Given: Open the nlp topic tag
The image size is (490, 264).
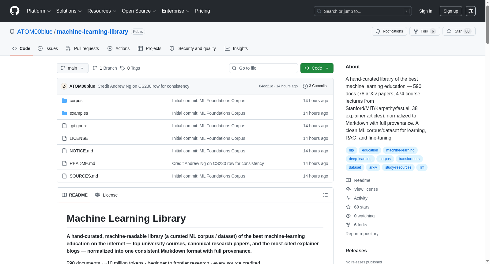Looking at the screenshot, I should 351,150.
